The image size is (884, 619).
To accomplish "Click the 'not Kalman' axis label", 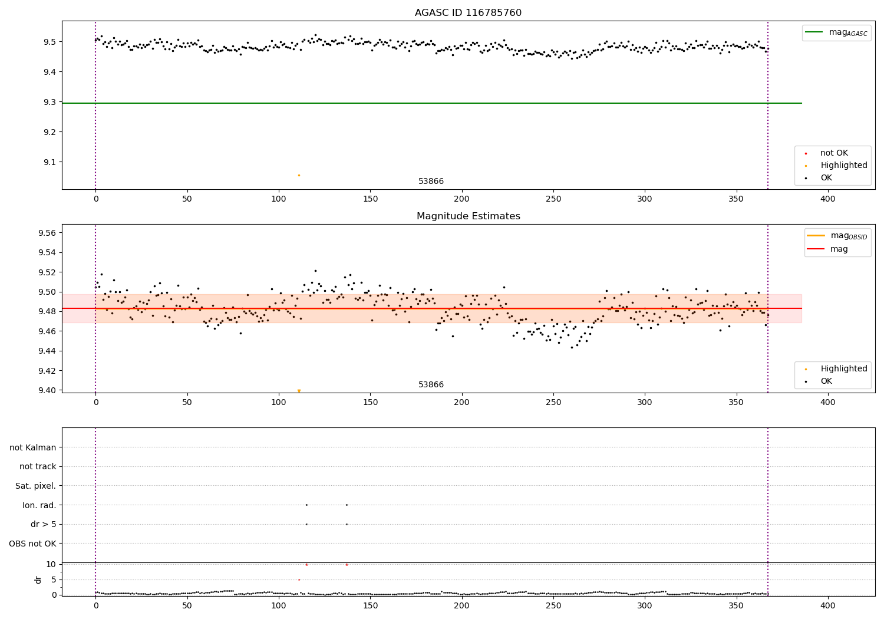I will (33, 447).
